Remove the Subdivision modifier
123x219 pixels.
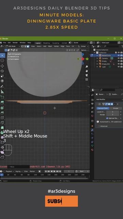118,104
